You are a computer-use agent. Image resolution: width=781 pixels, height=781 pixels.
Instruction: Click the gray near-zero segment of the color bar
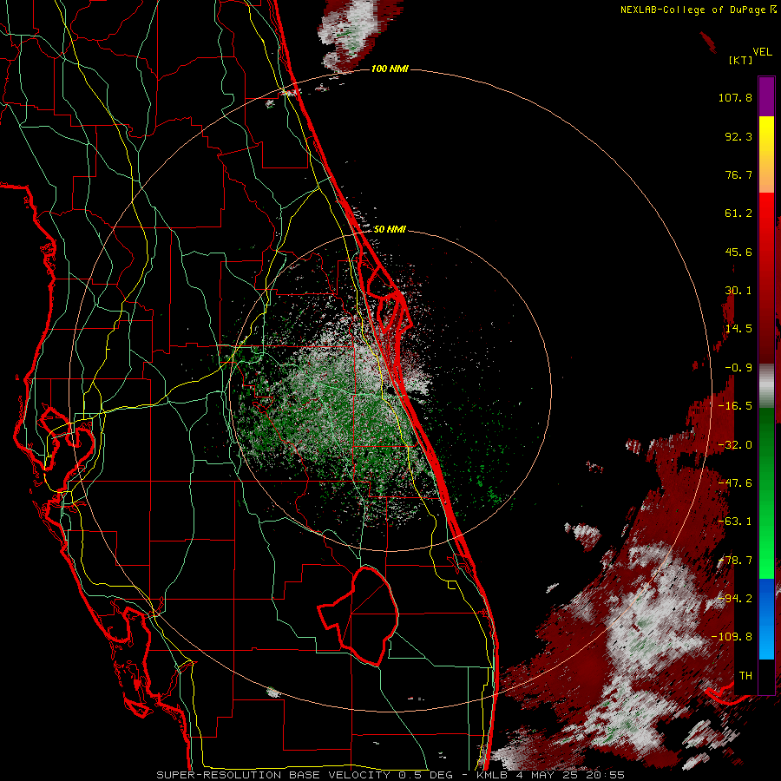tap(766, 386)
